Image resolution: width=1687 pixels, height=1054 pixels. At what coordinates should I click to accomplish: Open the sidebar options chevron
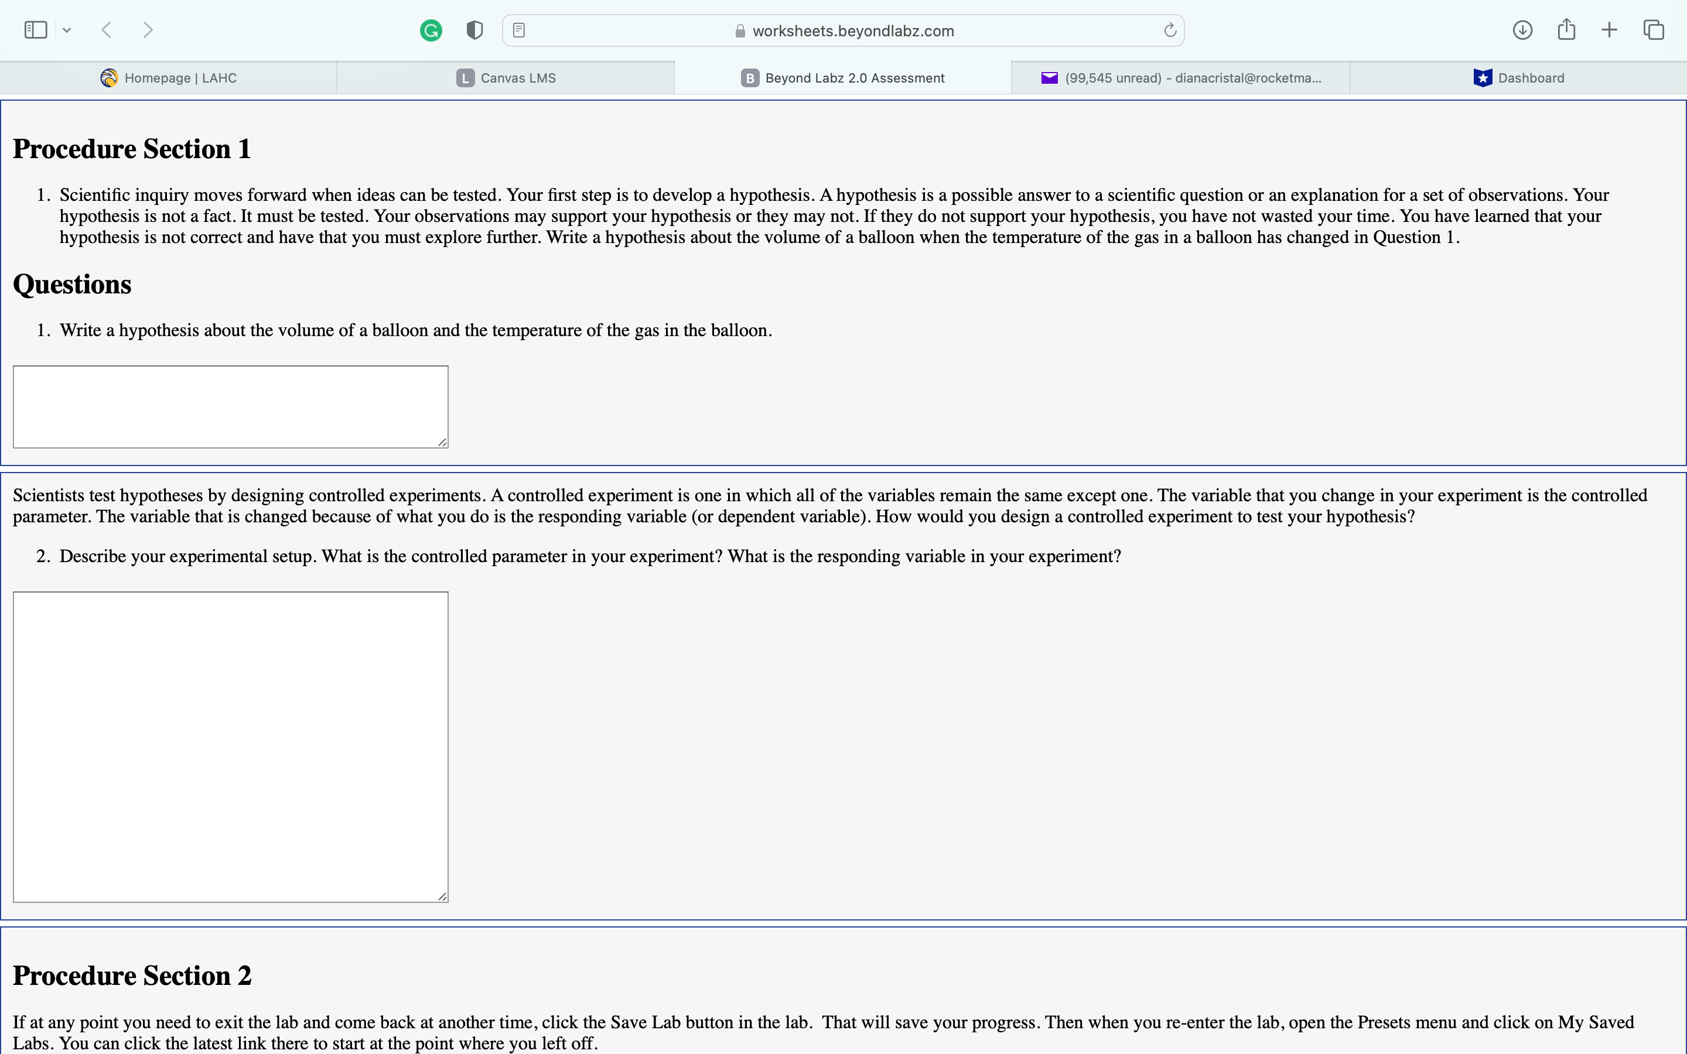pos(67,29)
